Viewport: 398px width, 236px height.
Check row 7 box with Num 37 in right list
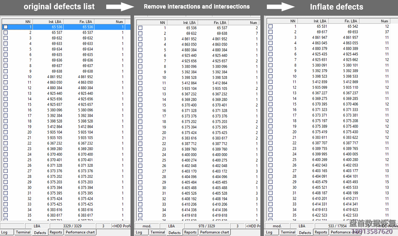pyautogui.click(x=270, y=32)
